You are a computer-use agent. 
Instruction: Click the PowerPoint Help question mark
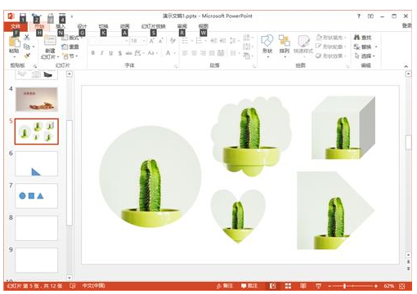pyautogui.click(x=359, y=16)
